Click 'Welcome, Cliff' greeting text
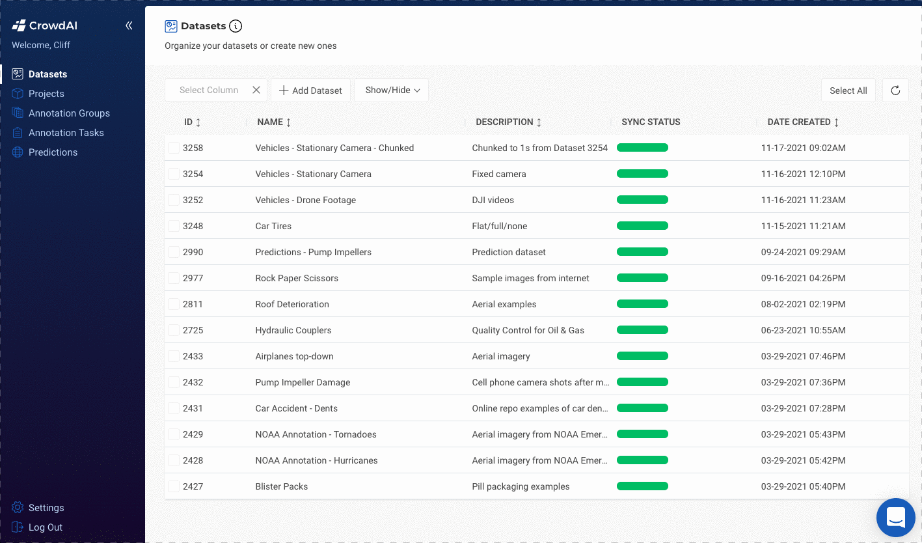The image size is (922, 543). 41,45
